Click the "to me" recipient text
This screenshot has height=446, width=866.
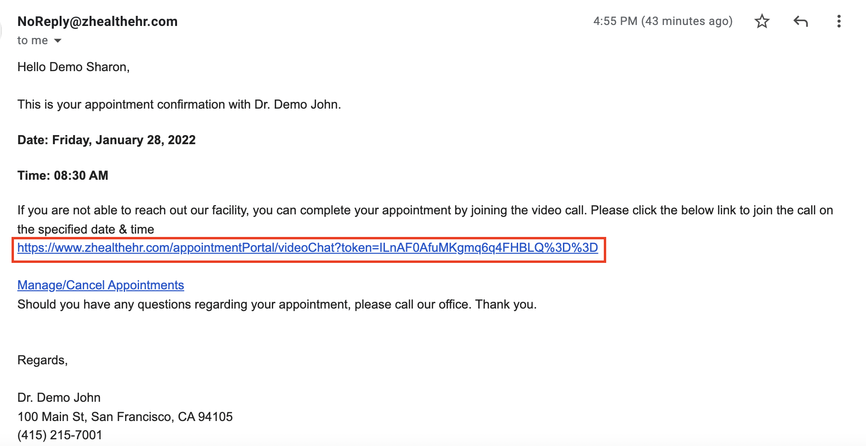(33, 41)
